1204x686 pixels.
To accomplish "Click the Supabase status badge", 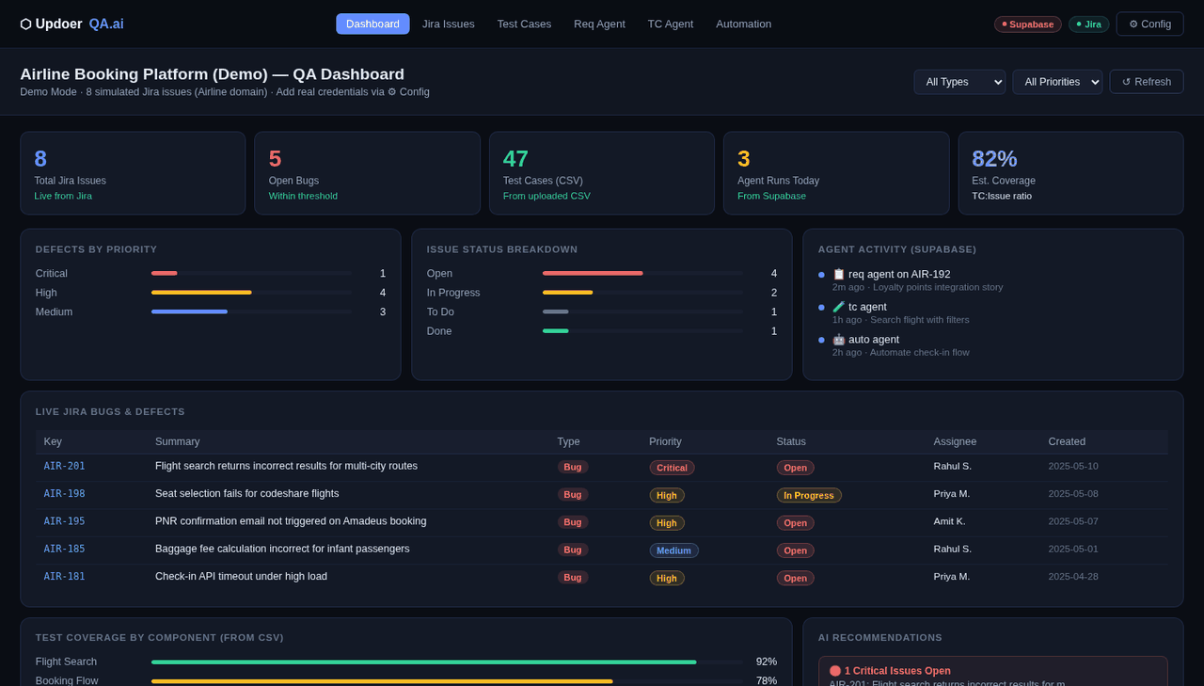I will (1028, 24).
